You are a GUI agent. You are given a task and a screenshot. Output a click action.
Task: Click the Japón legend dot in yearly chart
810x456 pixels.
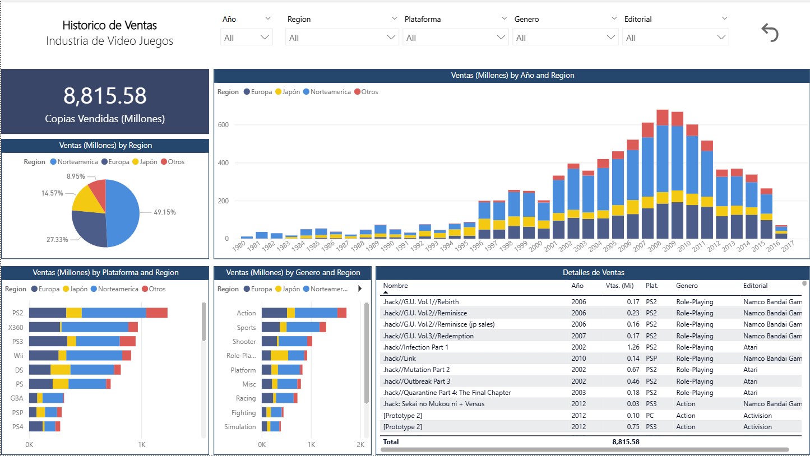(277, 92)
